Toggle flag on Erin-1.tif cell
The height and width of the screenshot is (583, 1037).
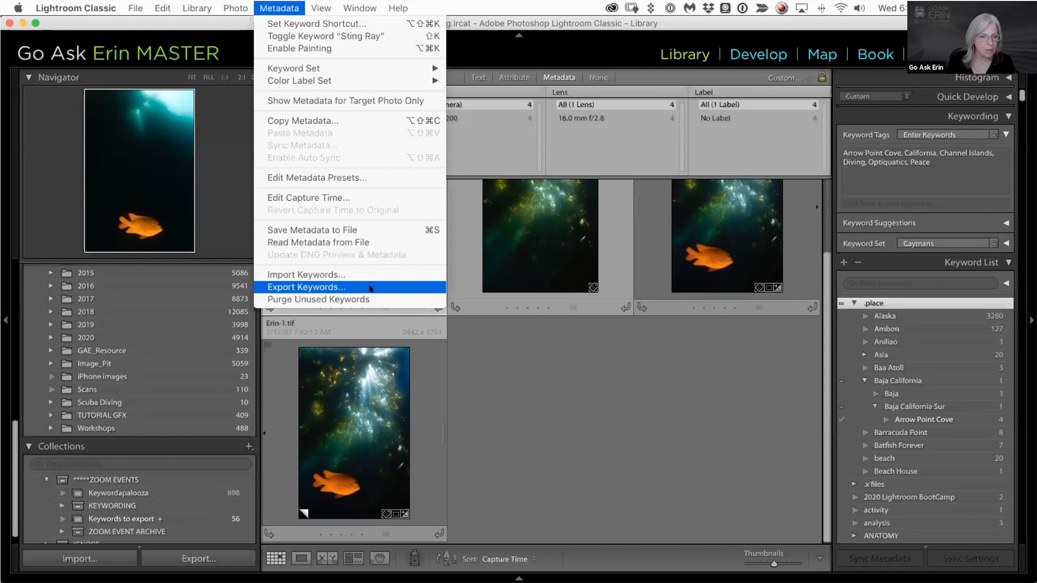pyautogui.click(x=268, y=345)
